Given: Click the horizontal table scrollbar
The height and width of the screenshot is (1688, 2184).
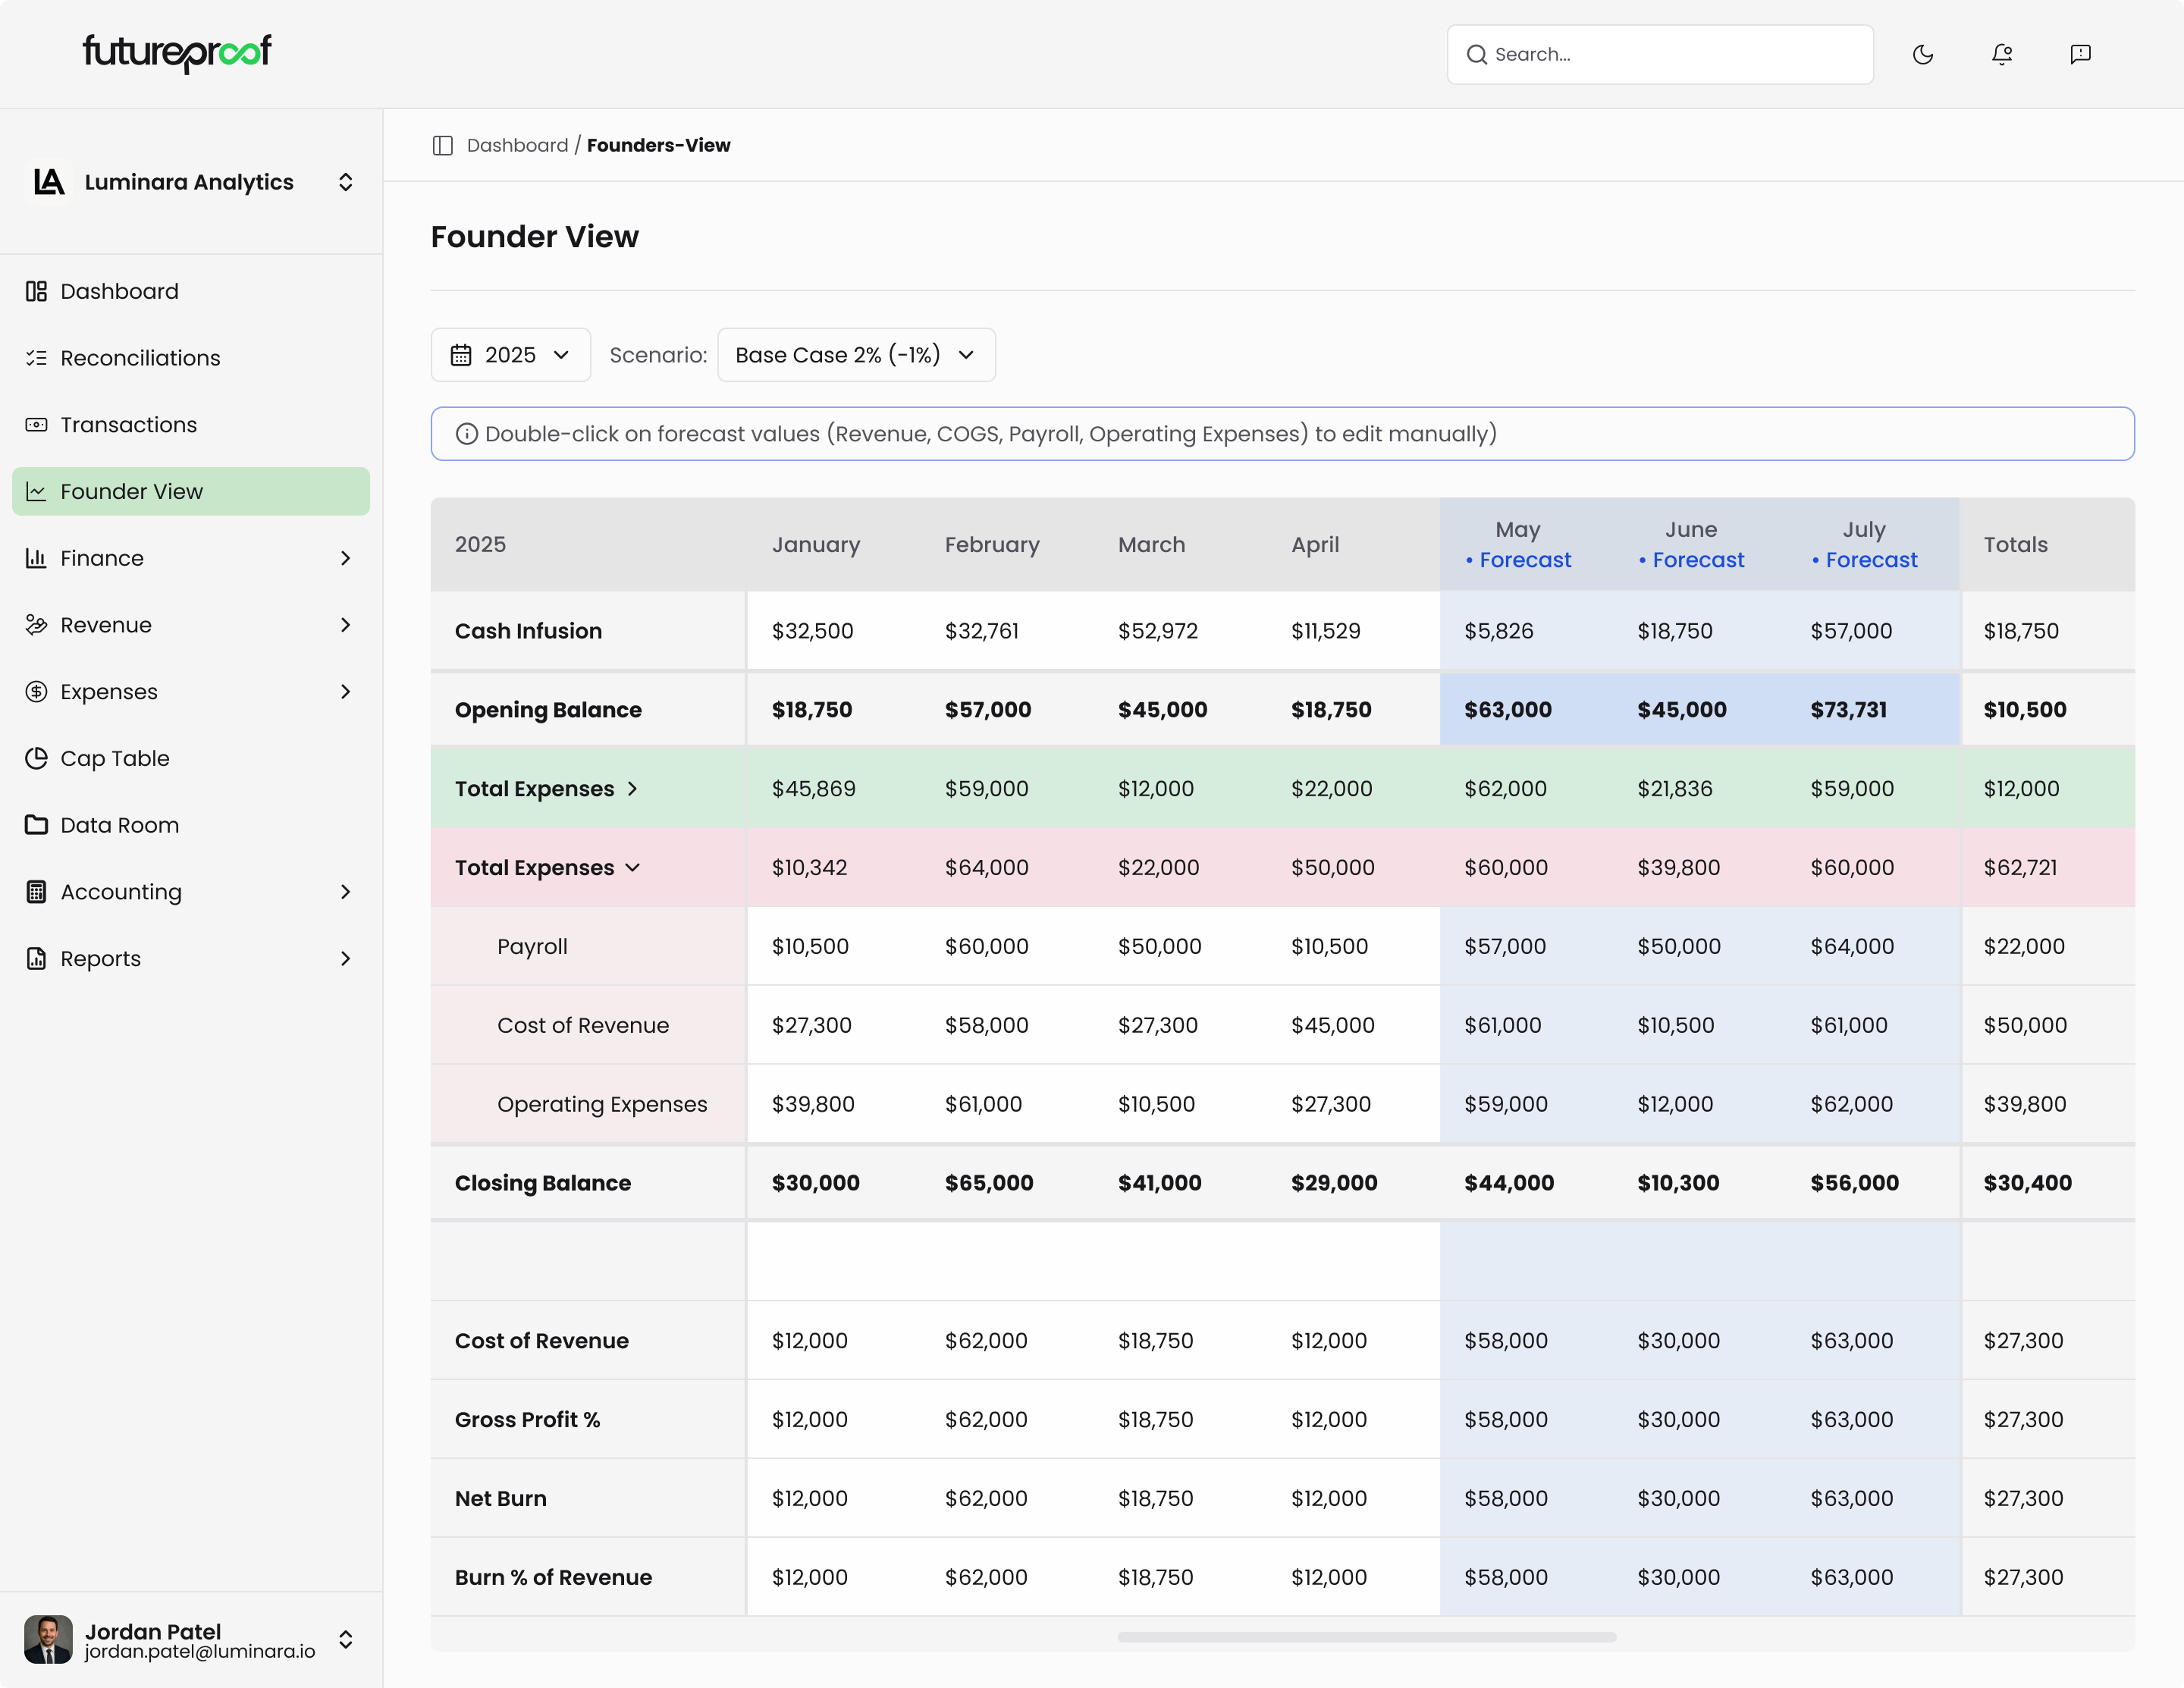Looking at the screenshot, I should point(1366,1637).
